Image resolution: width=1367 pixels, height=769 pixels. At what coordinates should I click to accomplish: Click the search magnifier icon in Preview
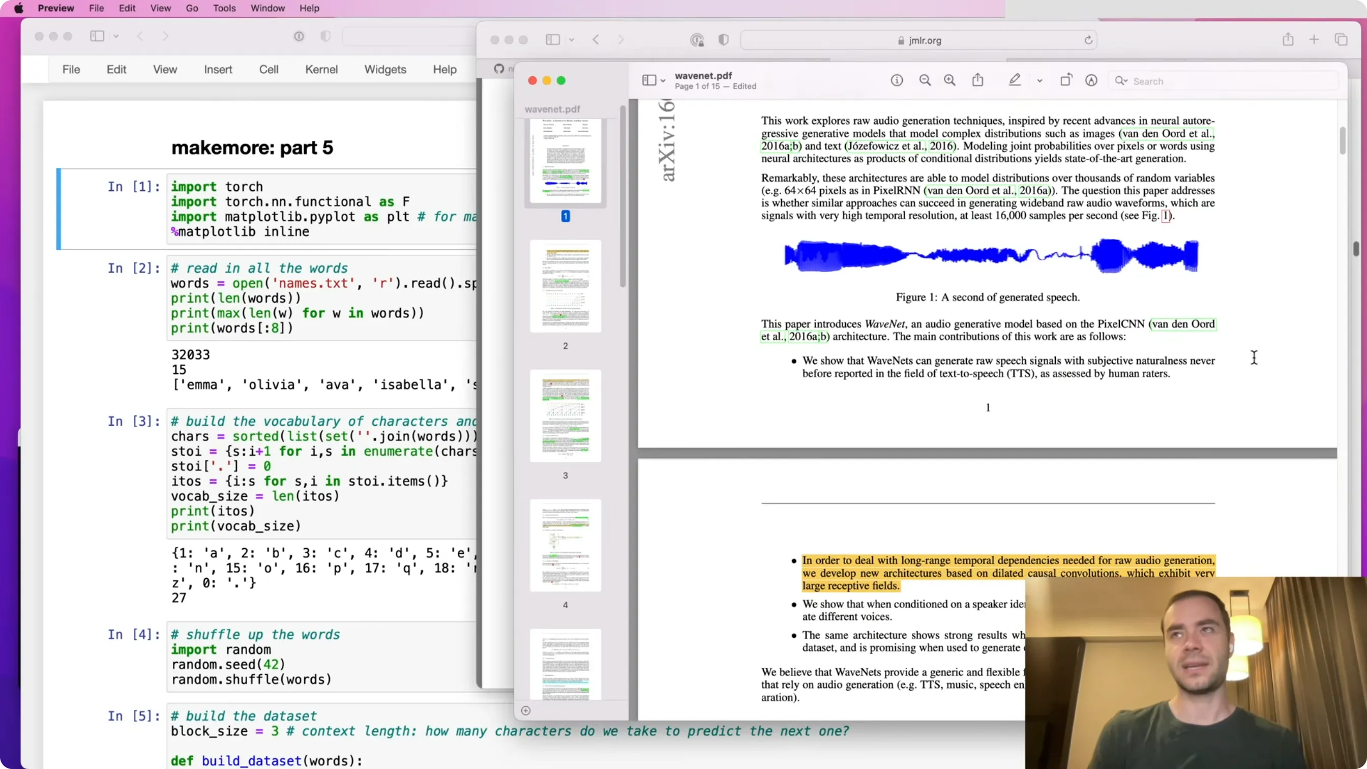pos(1120,81)
